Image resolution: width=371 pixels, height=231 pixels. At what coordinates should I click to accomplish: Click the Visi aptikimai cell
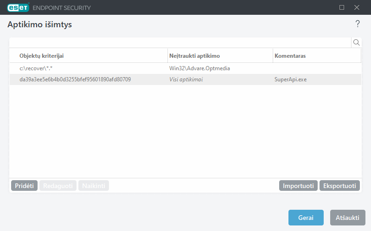pos(186,79)
